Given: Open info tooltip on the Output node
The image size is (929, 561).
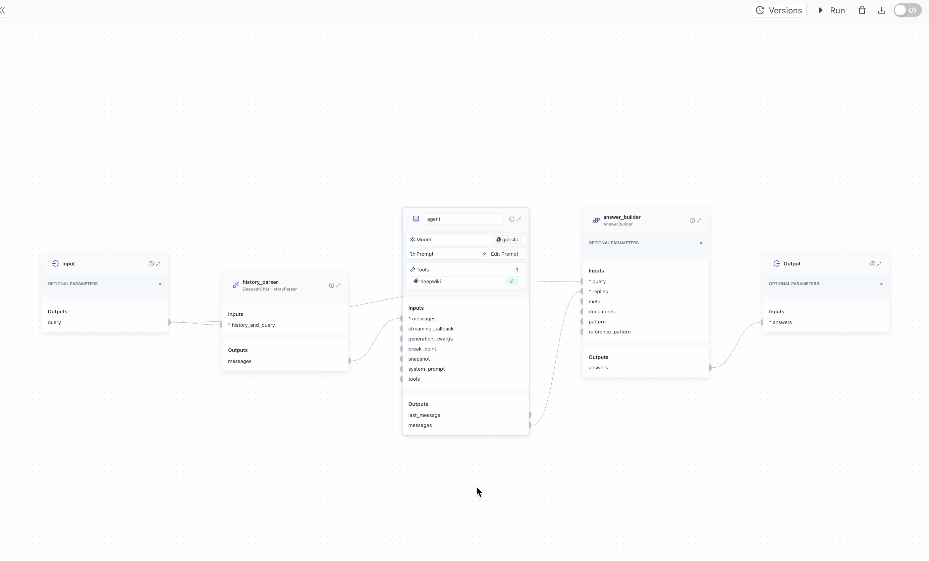Looking at the screenshot, I should [872, 264].
